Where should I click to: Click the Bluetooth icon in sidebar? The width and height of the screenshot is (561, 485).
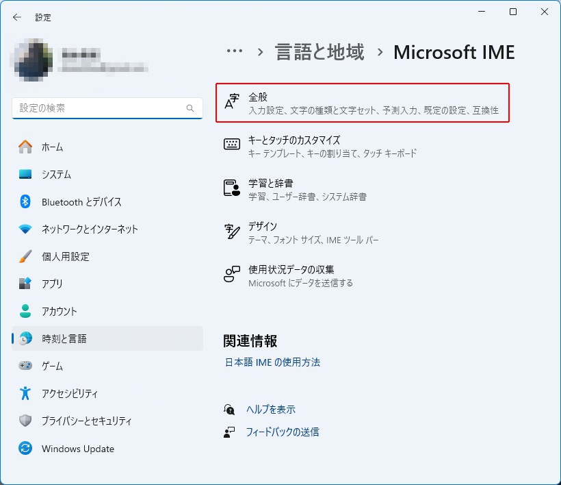pyautogui.click(x=25, y=201)
